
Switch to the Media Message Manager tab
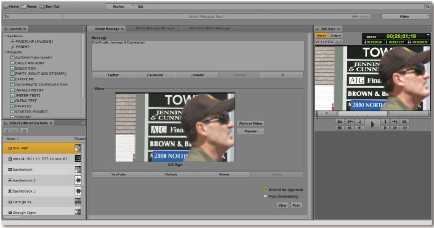point(155,28)
